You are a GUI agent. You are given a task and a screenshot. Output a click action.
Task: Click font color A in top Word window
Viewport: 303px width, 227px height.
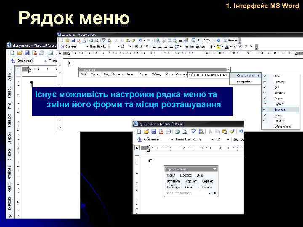click(227, 47)
